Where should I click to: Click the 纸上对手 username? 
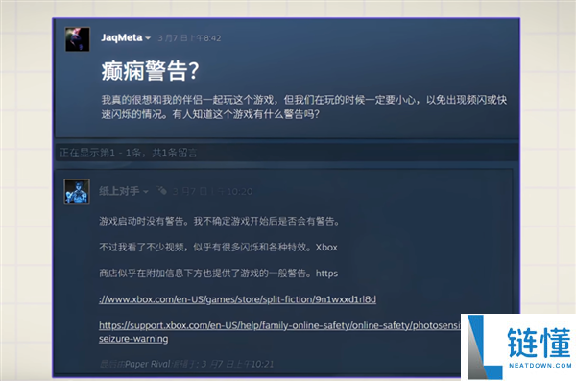[x=119, y=191]
